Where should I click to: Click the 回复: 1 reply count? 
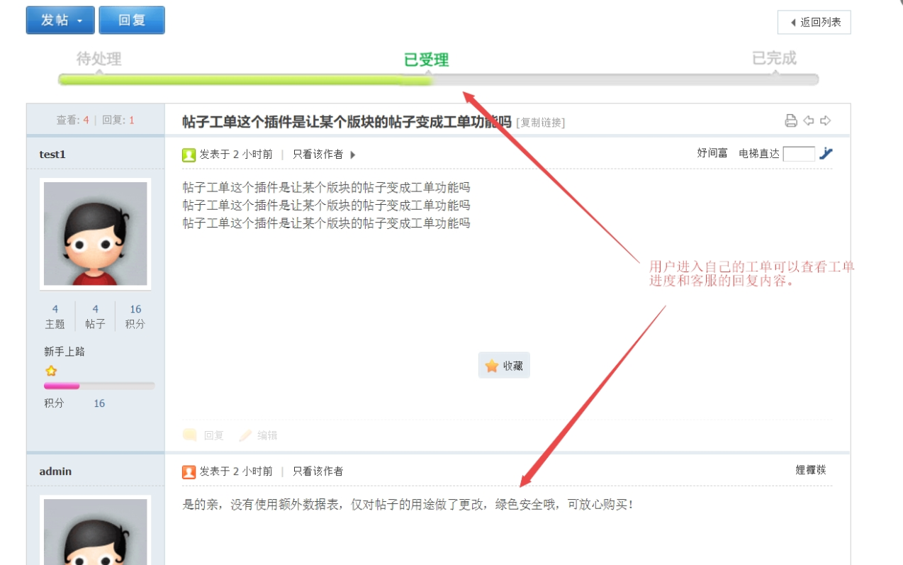click(x=118, y=121)
